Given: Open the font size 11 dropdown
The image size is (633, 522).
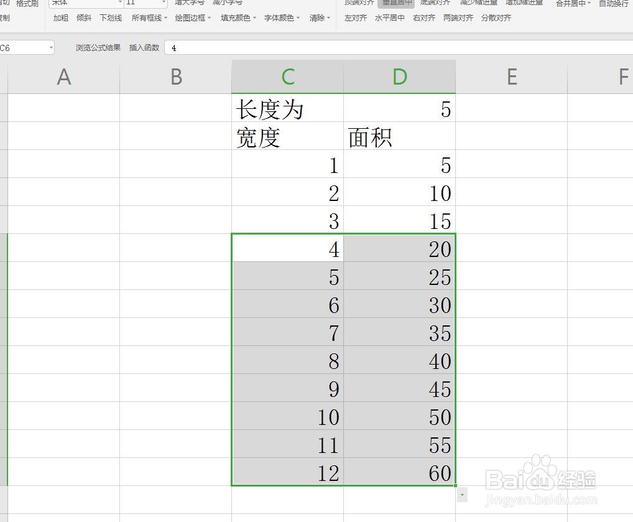Looking at the screenshot, I should coord(144,3).
